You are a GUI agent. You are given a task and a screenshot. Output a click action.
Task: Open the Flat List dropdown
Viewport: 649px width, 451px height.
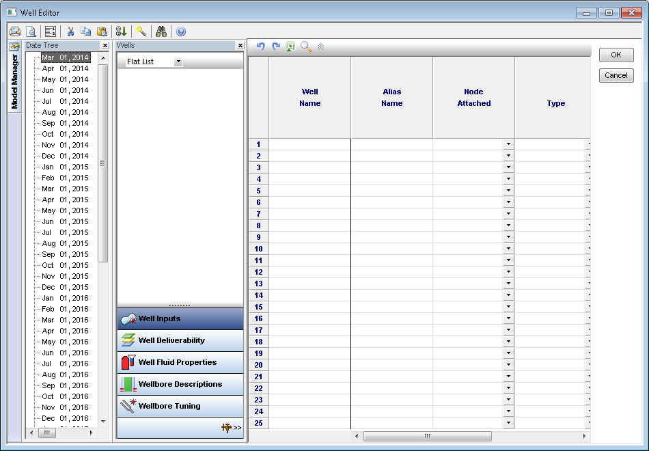pyautogui.click(x=178, y=61)
